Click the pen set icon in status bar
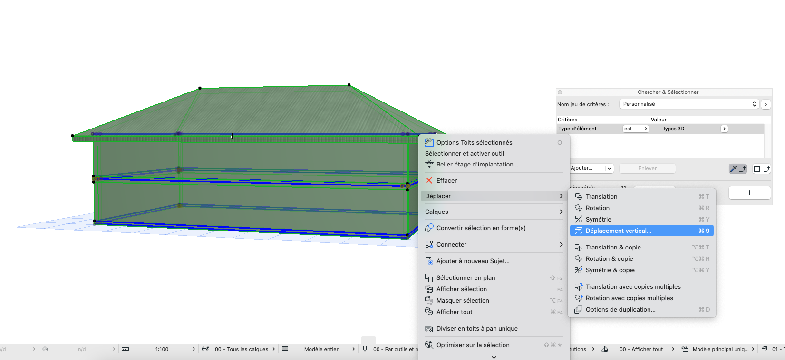Viewport: 785px width, 360px height. [365, 349]
